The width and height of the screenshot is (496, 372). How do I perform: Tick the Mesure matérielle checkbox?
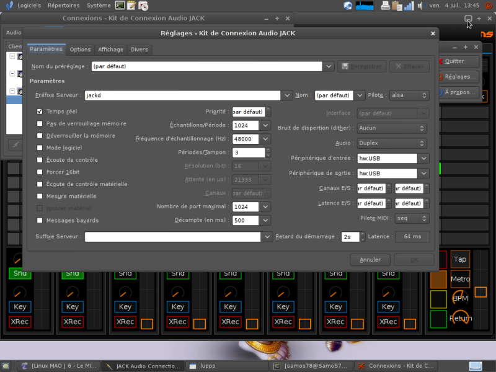click(40, 196)
